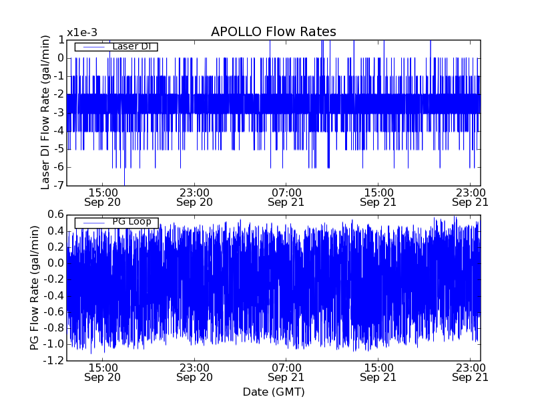
Task: Click the -7 tick on top y-axis
Action: (59, 185)
